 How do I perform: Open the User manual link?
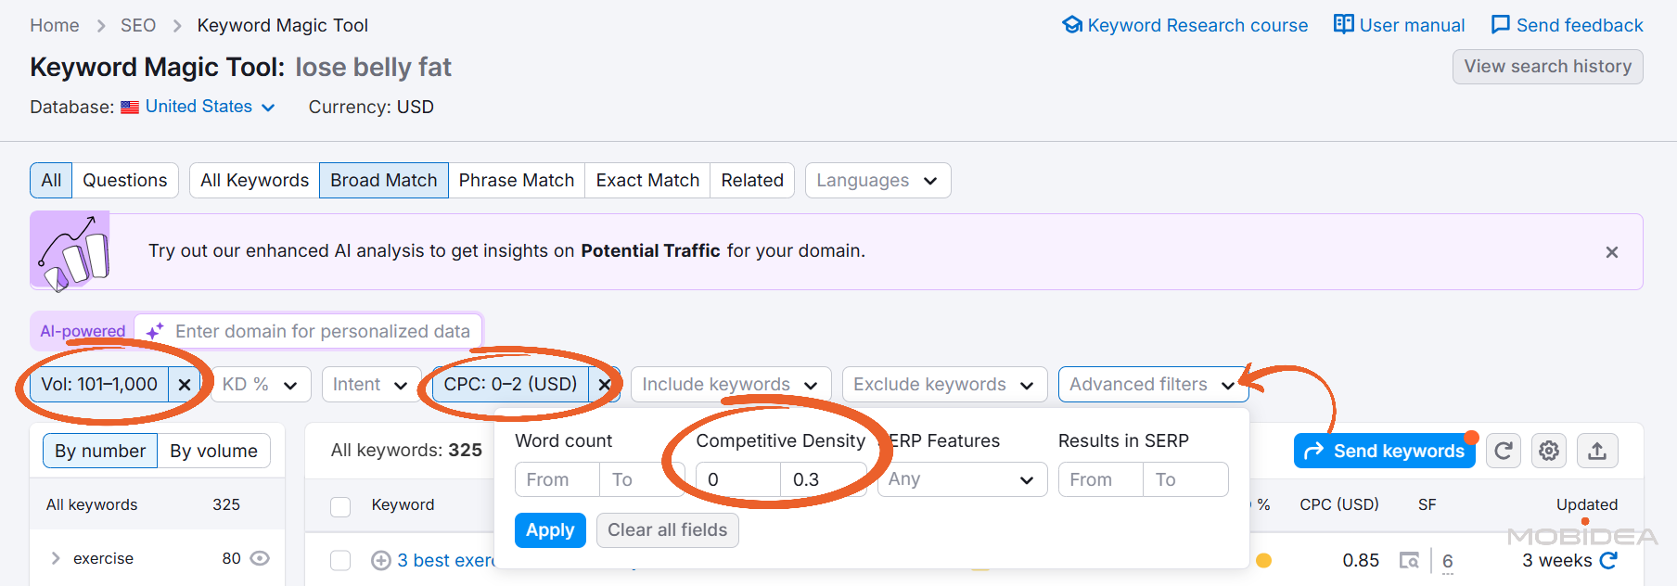tap(1399, 25)
